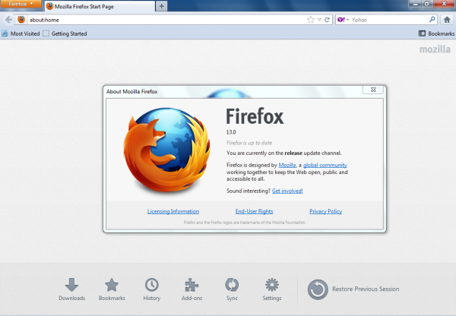Open the Licensing Information link
This screenshot has height=316, width=456.
pos(173,211)
